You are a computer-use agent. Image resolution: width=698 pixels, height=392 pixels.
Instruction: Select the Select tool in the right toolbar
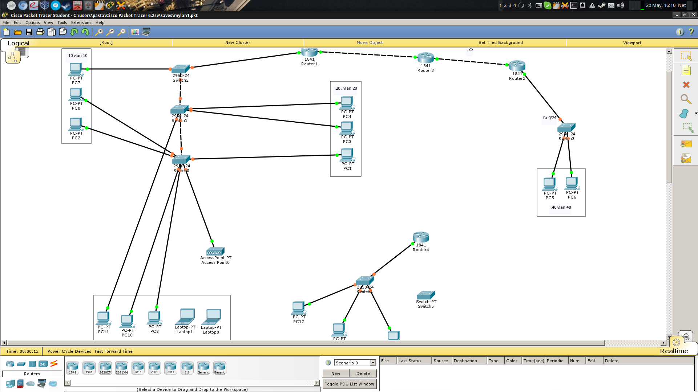(686, 56)
